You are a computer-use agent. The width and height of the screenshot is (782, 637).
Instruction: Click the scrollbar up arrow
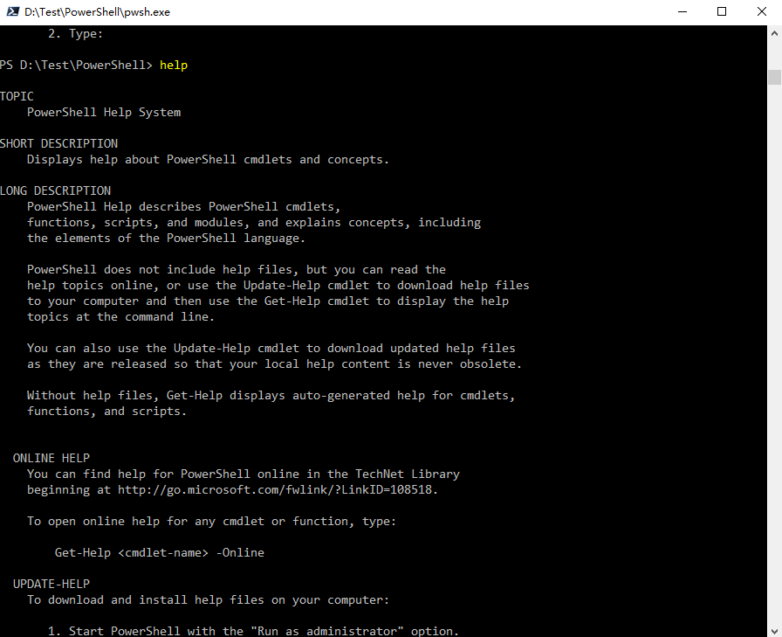[774, 36]
